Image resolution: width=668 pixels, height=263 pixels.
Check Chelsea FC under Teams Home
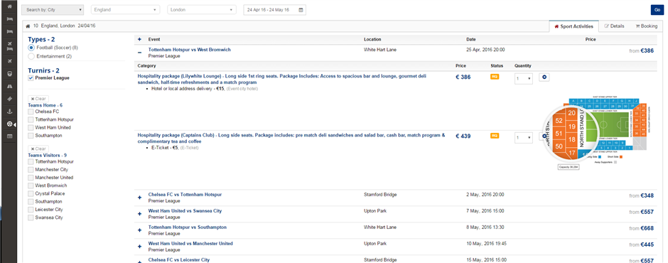pyautogui.click(x=31, y=112)
